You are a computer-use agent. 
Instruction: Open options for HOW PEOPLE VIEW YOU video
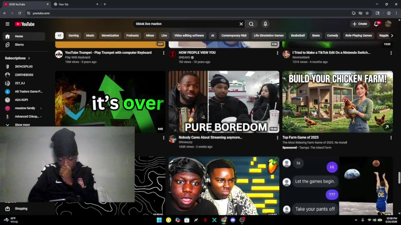tap(277, 53)
